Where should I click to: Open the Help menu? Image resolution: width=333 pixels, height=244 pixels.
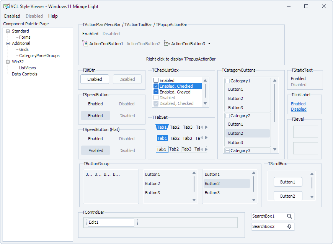point(53,16)
